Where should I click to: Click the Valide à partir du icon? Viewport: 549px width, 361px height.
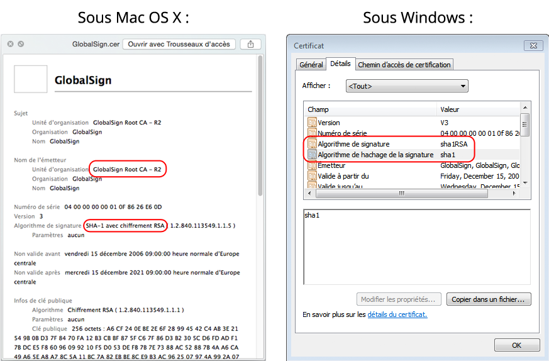[x=312, y=175]
